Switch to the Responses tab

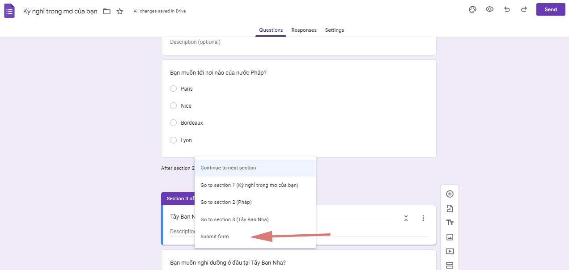[x=304, y=30]
